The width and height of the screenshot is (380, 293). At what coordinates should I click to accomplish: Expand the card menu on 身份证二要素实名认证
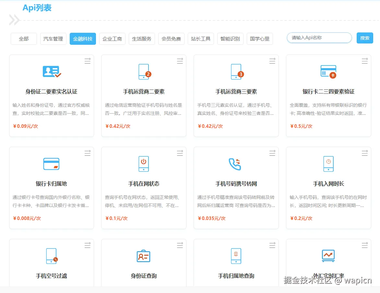pyautogui.click(x=87, y=61)
